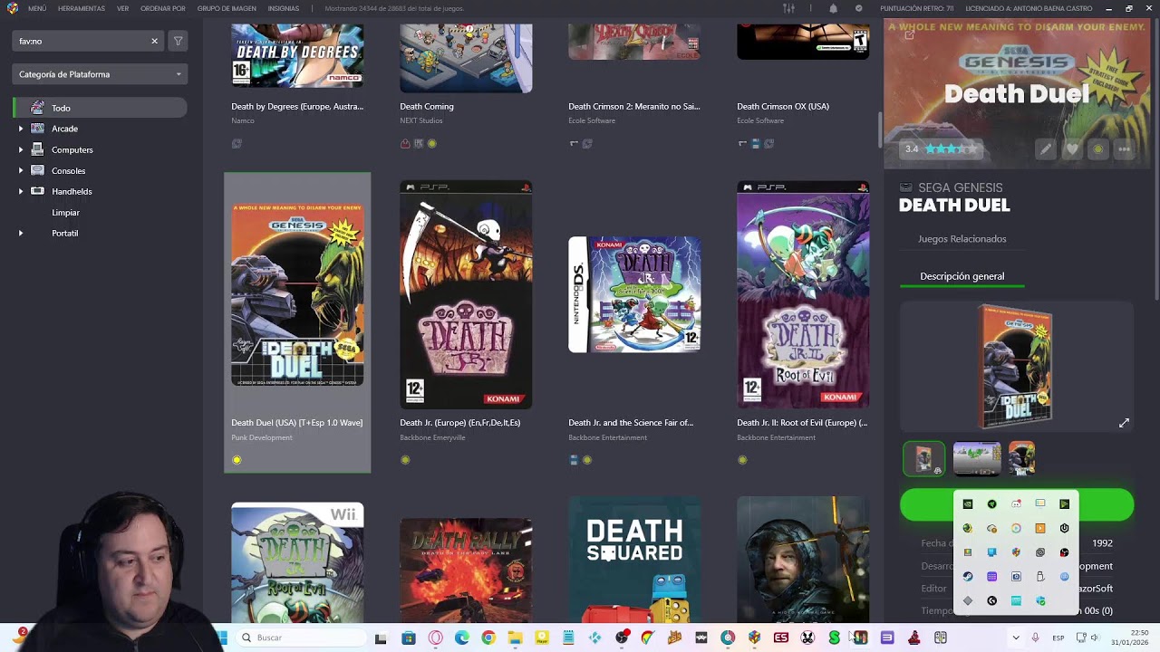Click the Backbone Emeryville developer text
Viewport: 1160px width, 652px height.
click(x=432, y=437)
